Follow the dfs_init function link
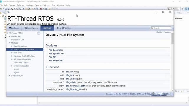The width and height of the screenshot is (189, 106). [69, 72]
